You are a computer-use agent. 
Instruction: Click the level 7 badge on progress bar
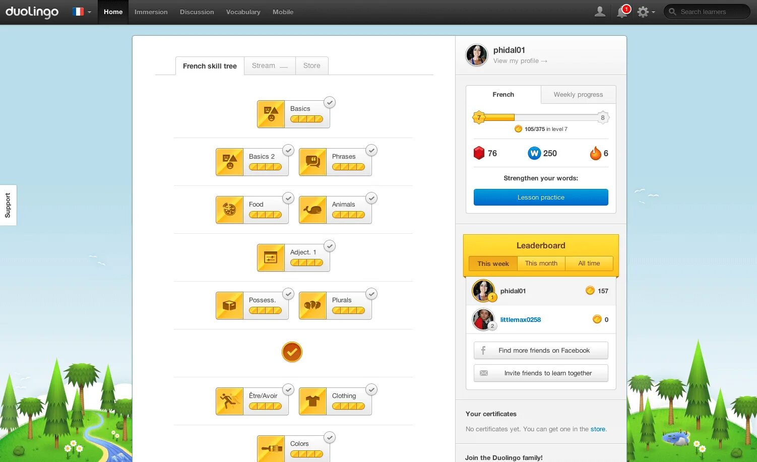pos(479,117)
